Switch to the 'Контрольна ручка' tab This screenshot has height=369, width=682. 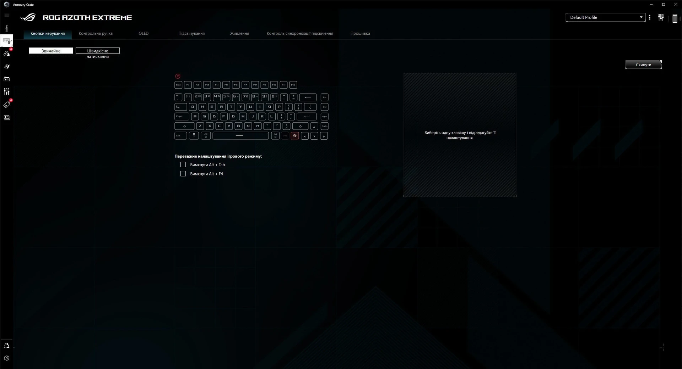pyautogui.click(x=96, y=33)
